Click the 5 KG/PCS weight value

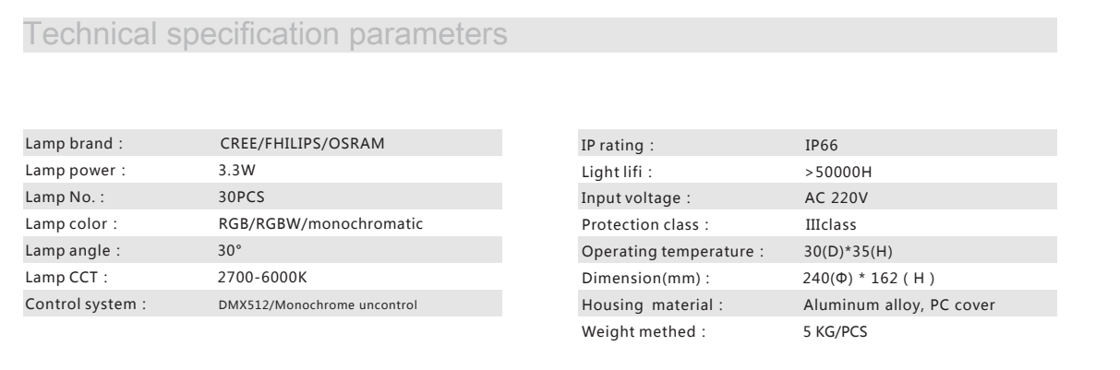(837, 332)
